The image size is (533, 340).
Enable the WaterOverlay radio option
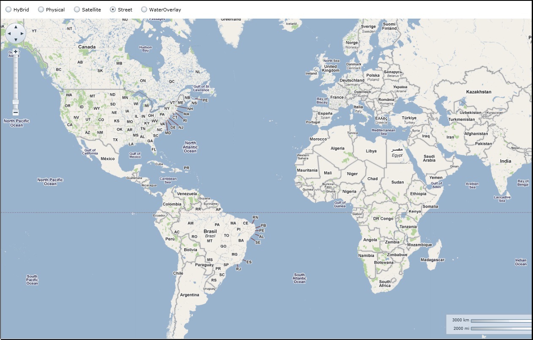tap(144, 9)
